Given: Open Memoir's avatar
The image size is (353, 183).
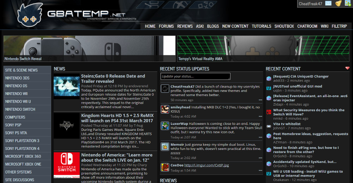Looking at the screenshot, I should (x=165, y=147).
